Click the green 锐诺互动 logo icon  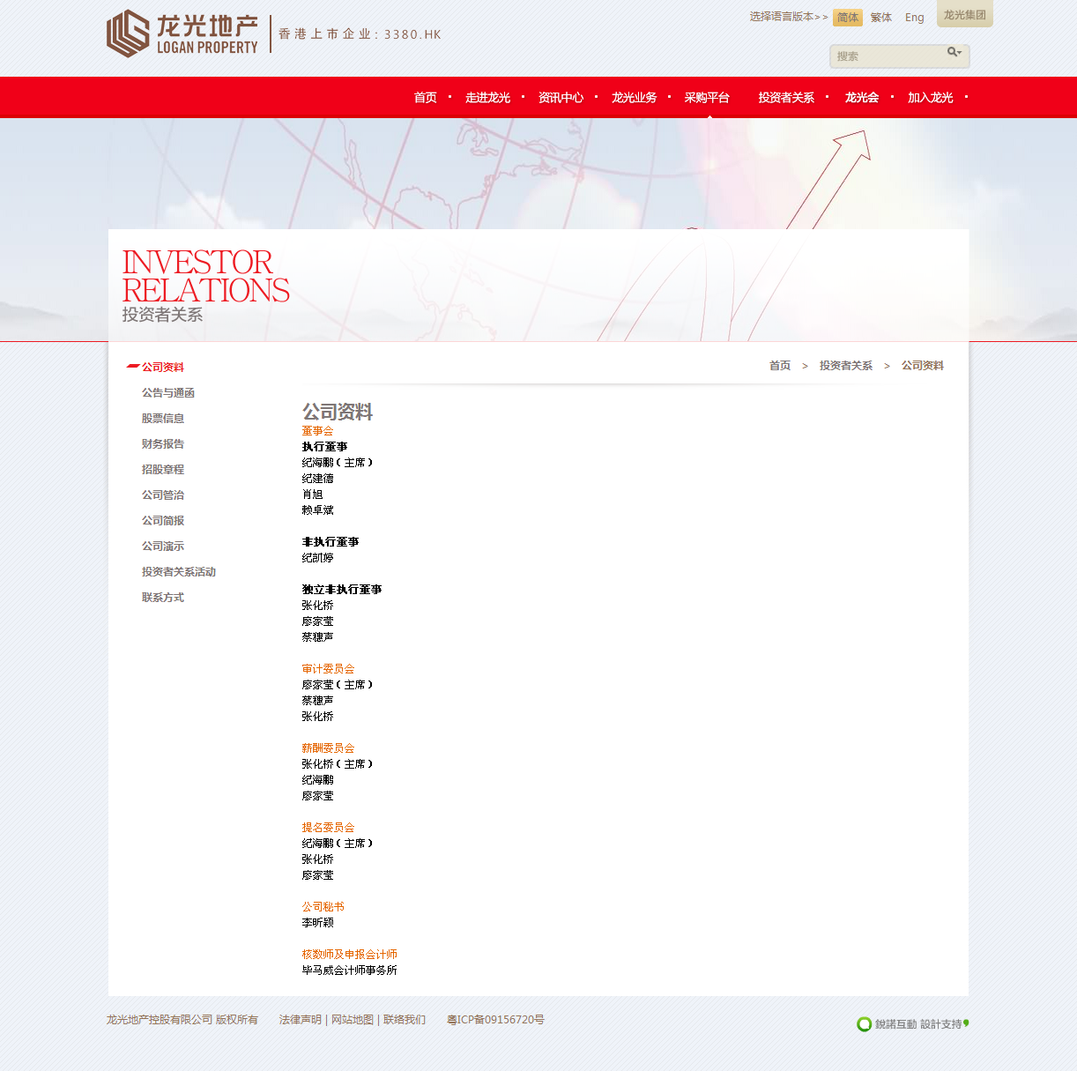coord(864,1024)
